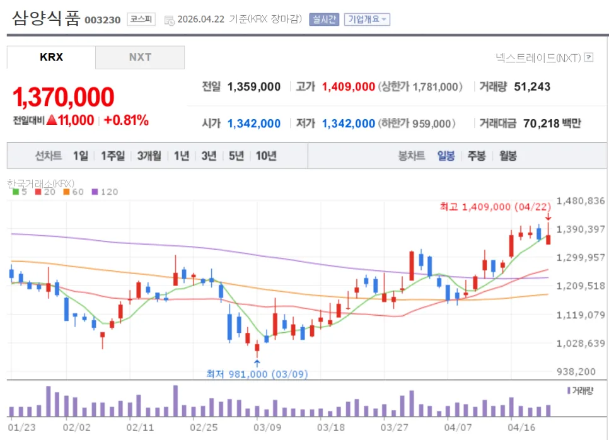
Task: Click the purple 120-day moving average swatch
Action: coord(95,192)
